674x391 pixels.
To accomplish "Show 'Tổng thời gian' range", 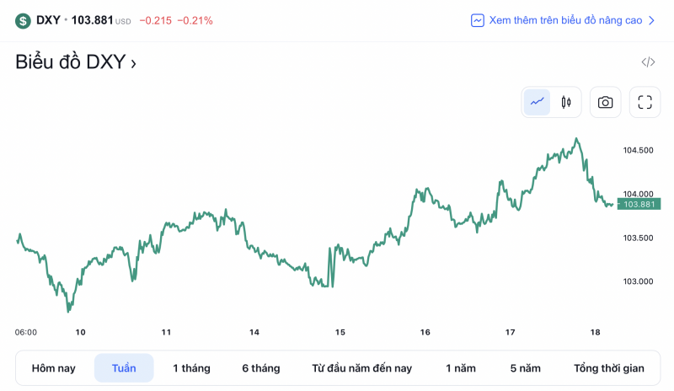I will click(608, 368).
